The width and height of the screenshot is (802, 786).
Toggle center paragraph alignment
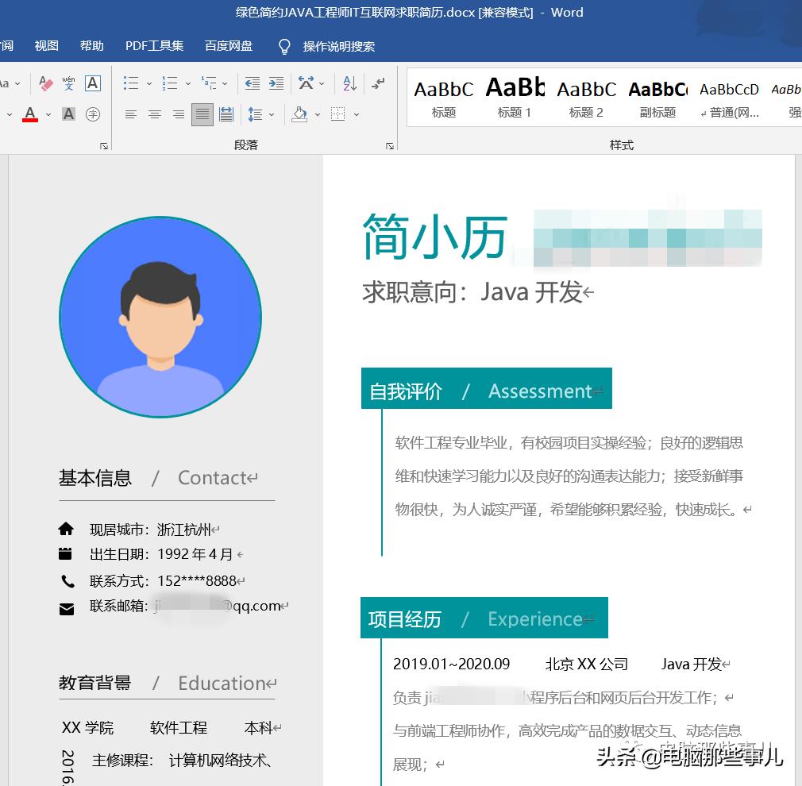point(152,114)
